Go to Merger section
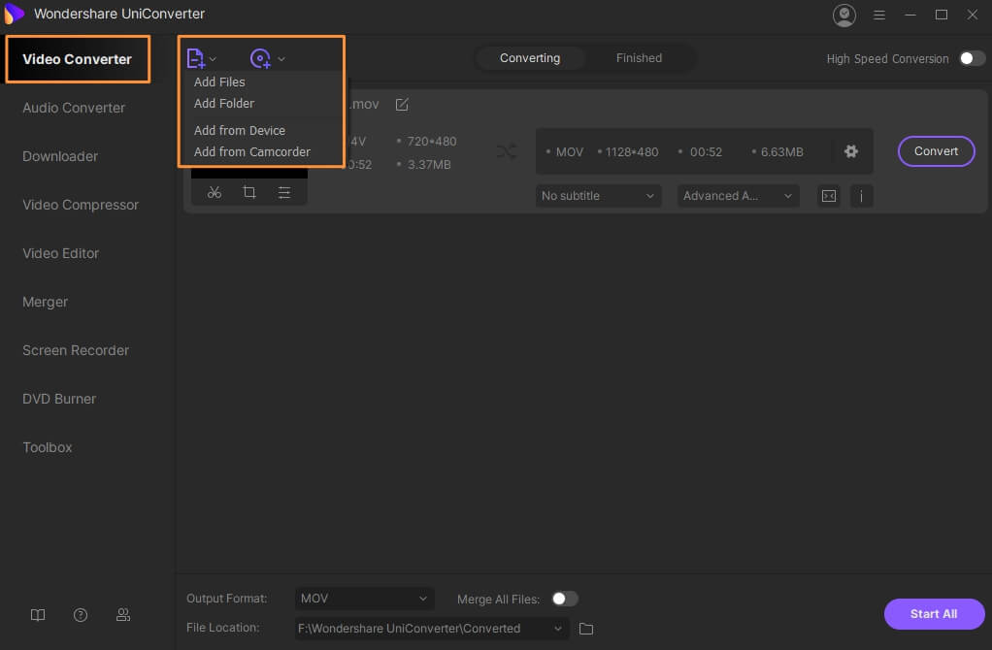992x650 pixels. pyautogui.click(x=45, y=303)
